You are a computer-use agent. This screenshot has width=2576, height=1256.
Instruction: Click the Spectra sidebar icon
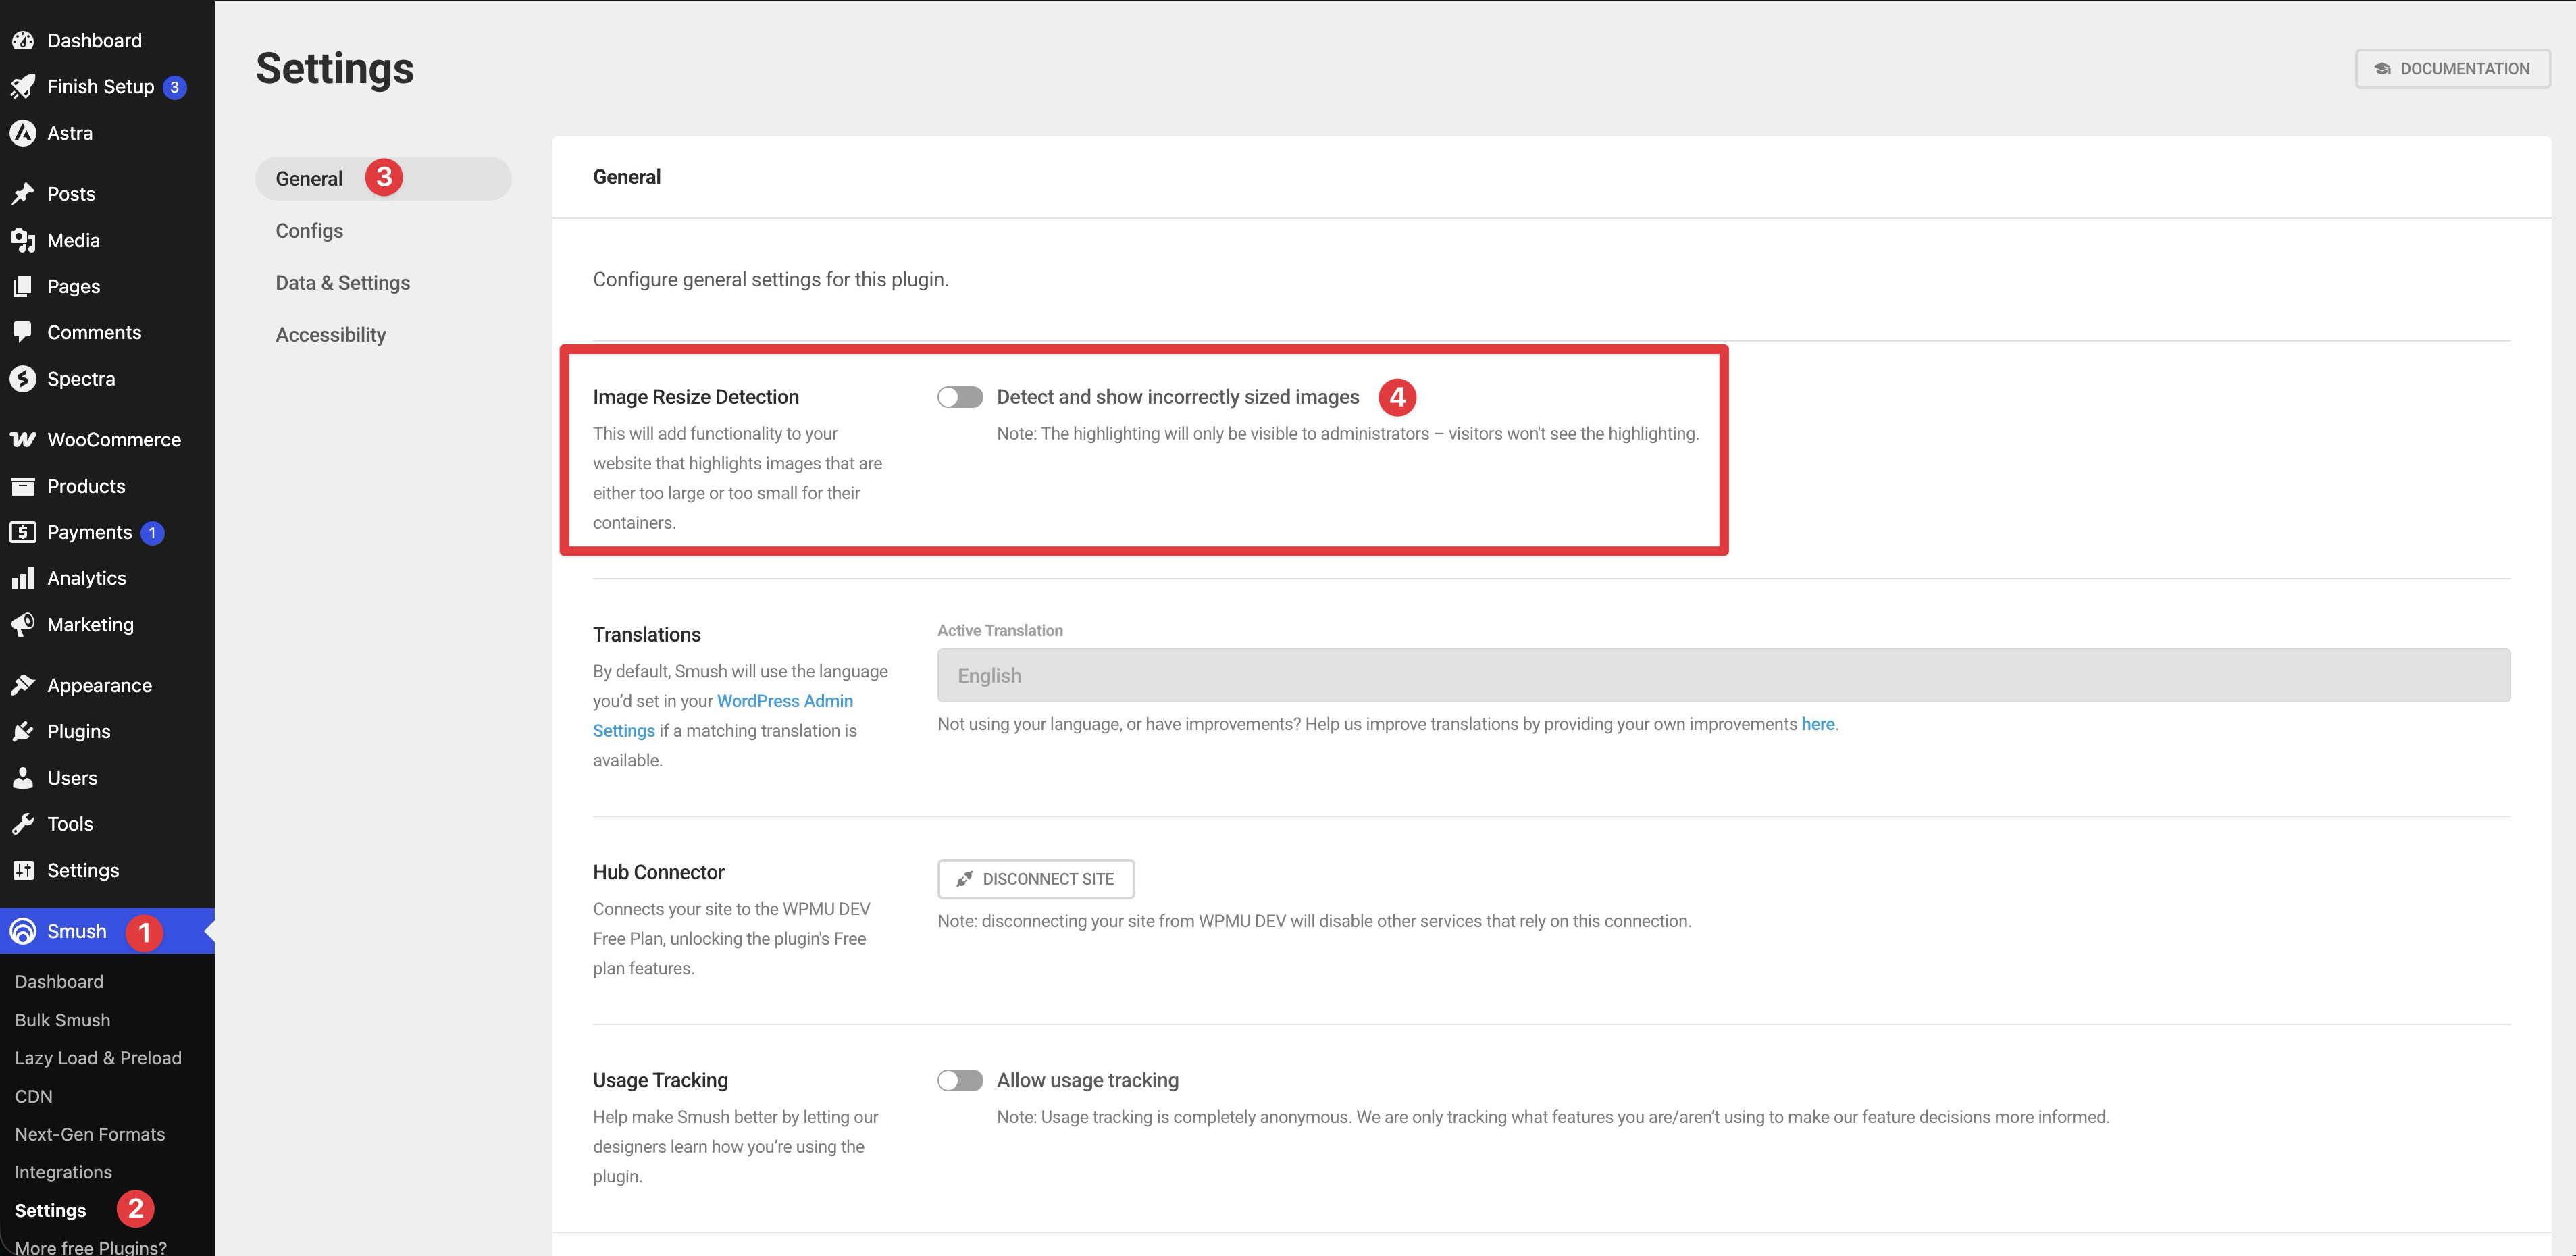(22, 379)
